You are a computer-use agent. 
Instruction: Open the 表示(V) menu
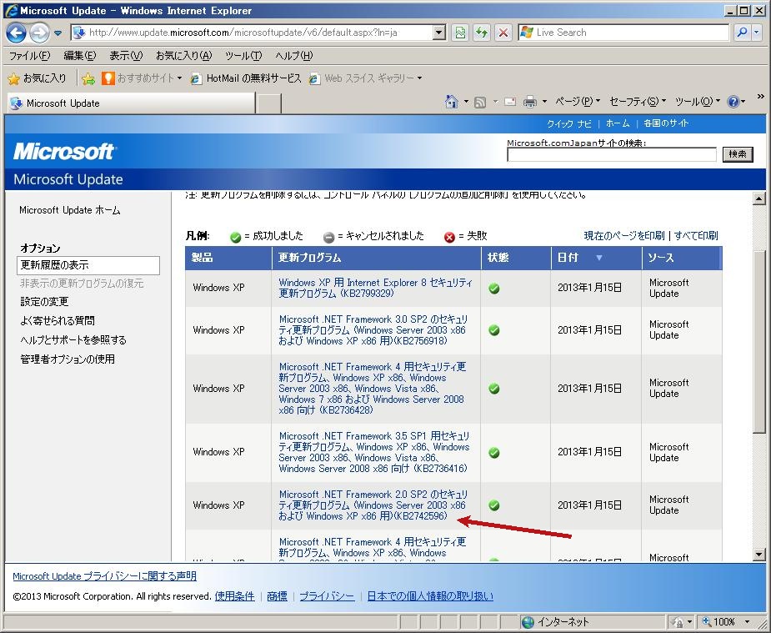click(x=126, y=56)
